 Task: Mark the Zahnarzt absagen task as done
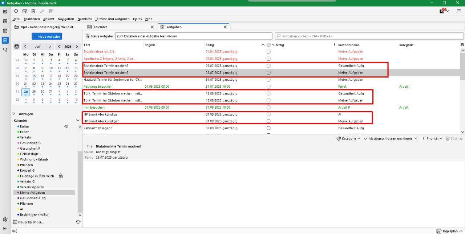click(268, 128)
